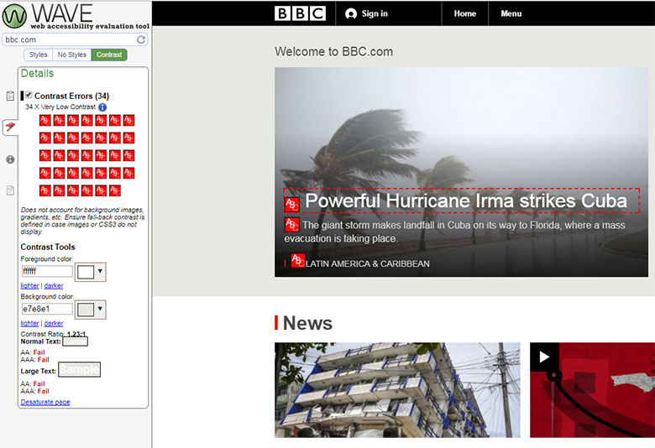Click the Sign in link

[375, 13]
